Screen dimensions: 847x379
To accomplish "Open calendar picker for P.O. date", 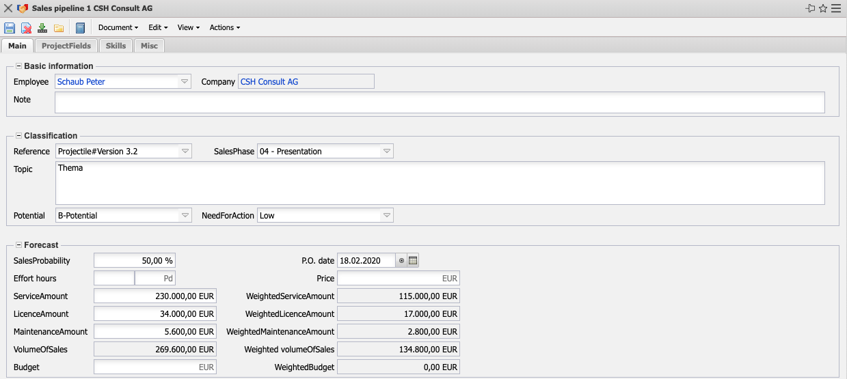I will pyautogui.click(x=413, y=260).
